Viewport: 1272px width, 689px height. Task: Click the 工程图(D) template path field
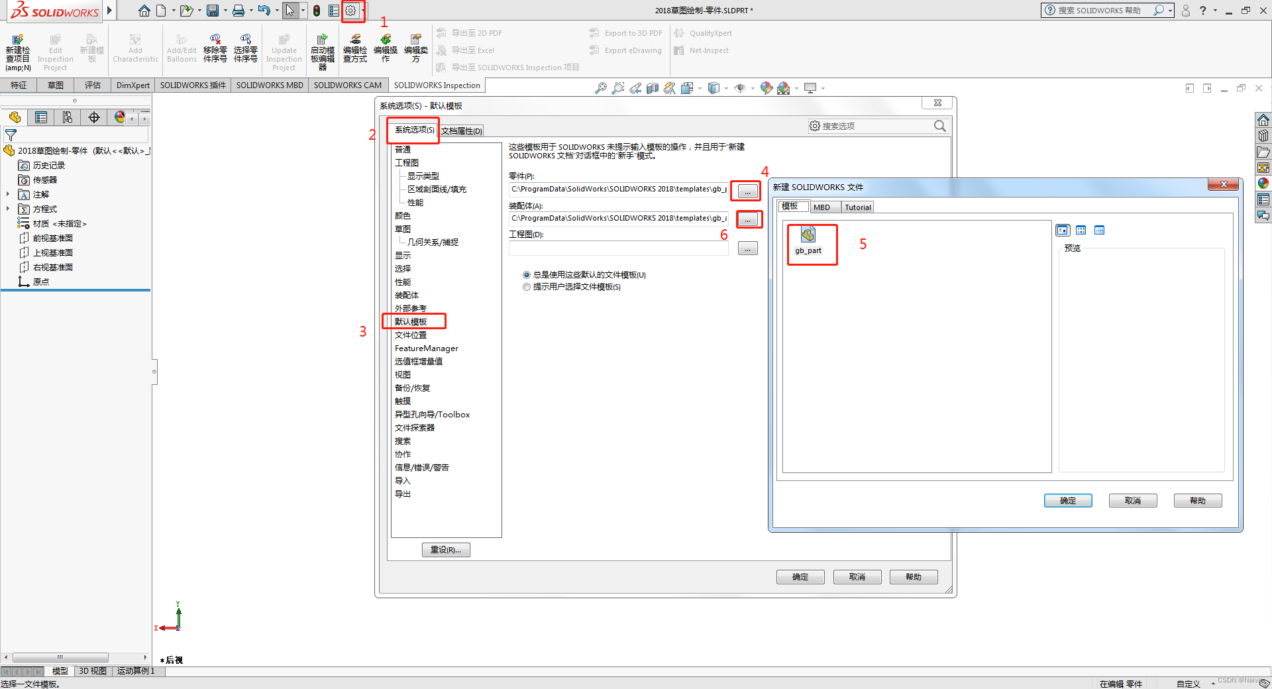tap(619, 249)
